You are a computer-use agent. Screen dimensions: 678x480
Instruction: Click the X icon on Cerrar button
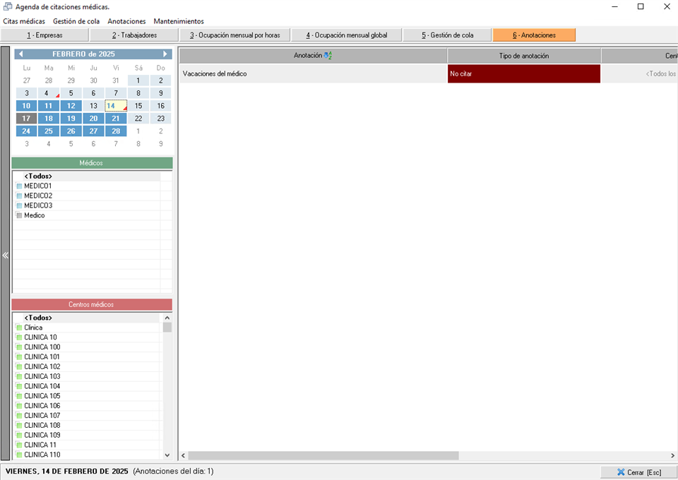620,472
